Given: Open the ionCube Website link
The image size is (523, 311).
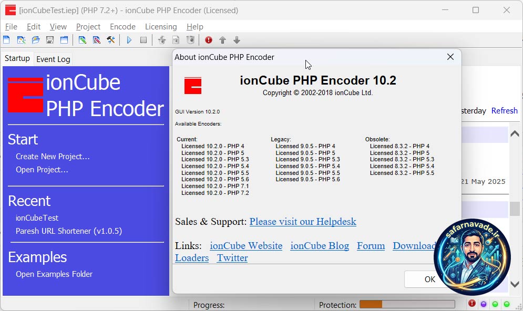Looking at the screenshot, I should (246, 246).
